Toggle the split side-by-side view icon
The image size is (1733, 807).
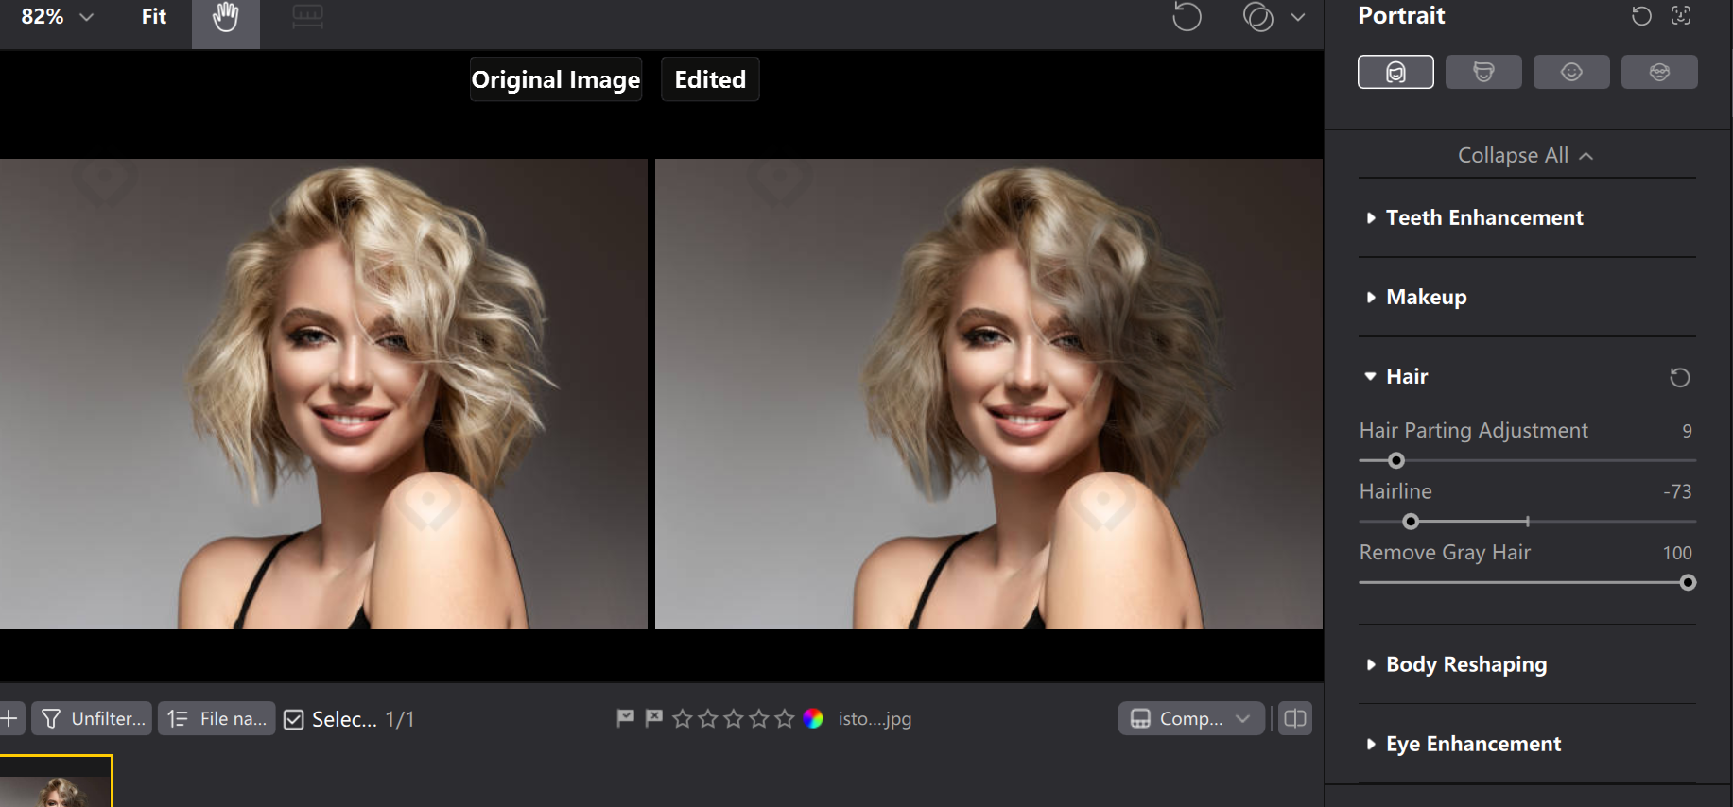pyautogui.click(x=1295, y=718)
